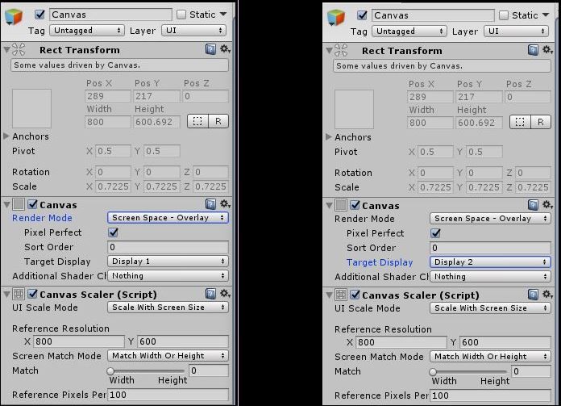
Task: Click Reference Resolution Y field in left inspector
Action: 183,341
